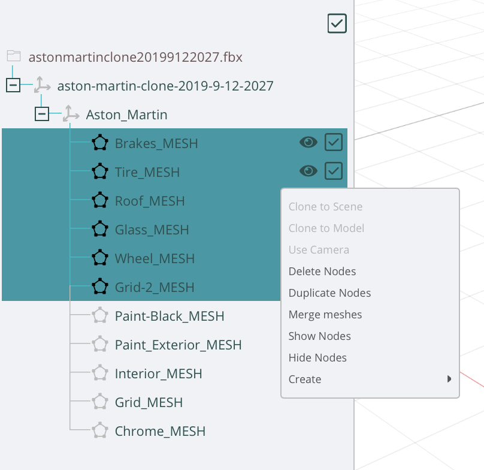Toggle Tire_MESH visibility eye
The height and width of the screenshot is (470, 484).
[x=308, y=171]
